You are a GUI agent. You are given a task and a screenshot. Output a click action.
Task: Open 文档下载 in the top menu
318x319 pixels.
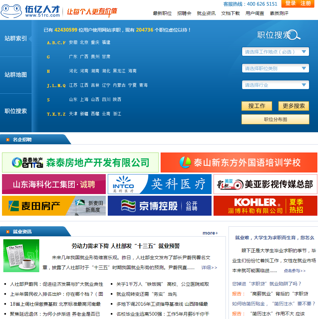tap(231, 13)
